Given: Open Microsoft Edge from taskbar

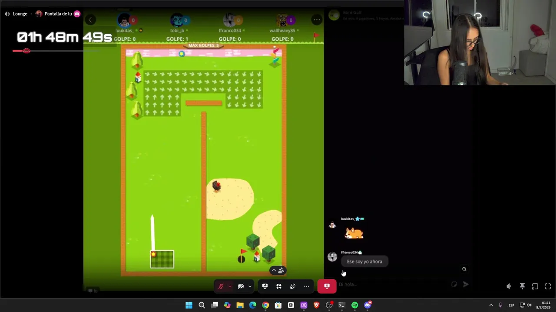Looking at the screenshot, I should (253, 305).
